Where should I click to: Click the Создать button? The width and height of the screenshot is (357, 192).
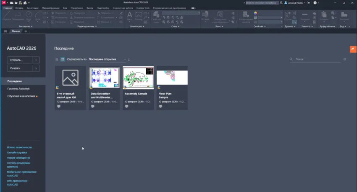tap(20, 68)
